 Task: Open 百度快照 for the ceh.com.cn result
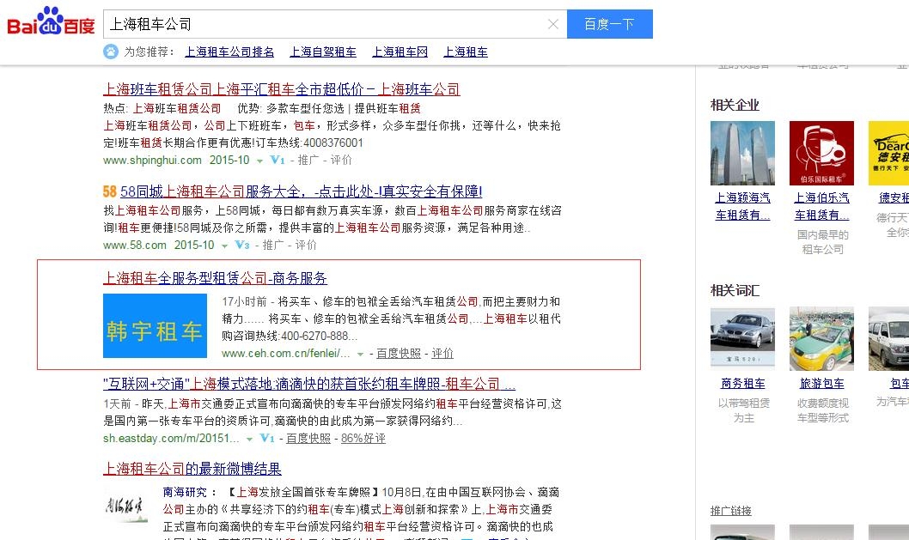point(399,353)
